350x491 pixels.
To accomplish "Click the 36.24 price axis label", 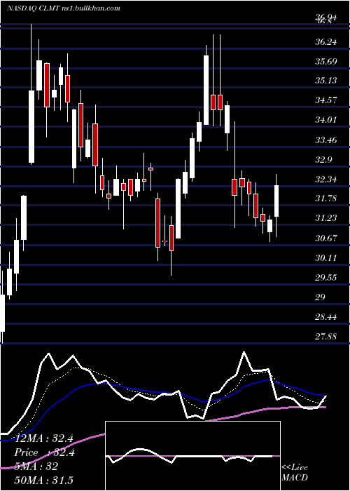I will click(x=326, y=41).
